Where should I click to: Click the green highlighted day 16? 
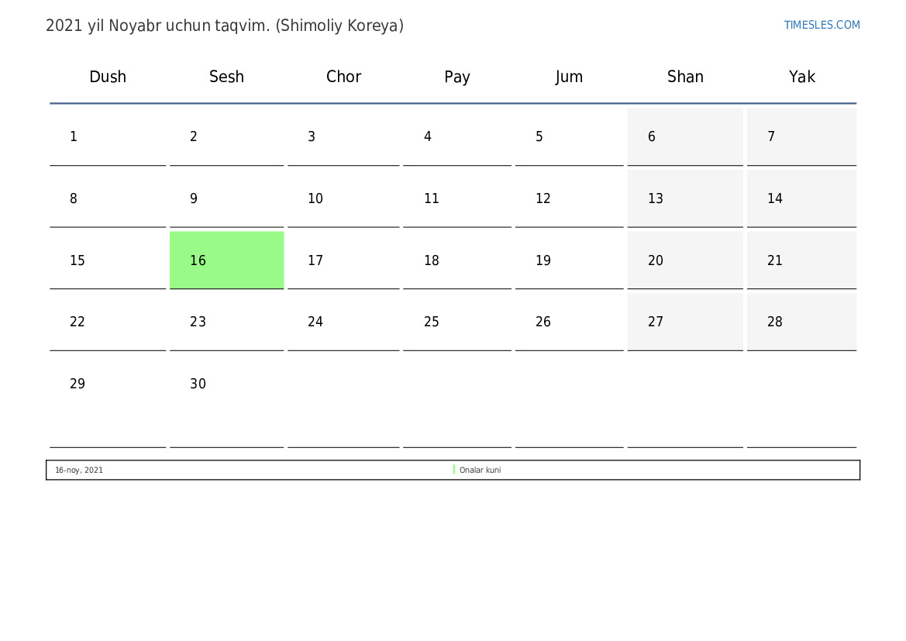click(x=226, y=260)
